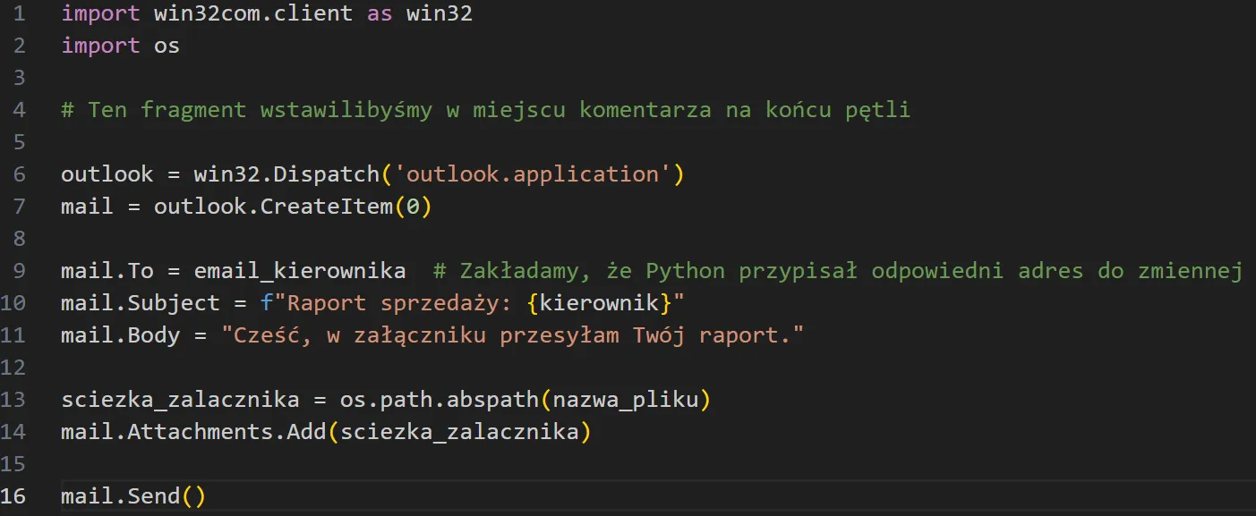Place cursor on win32com.client module name

point(252,13)
